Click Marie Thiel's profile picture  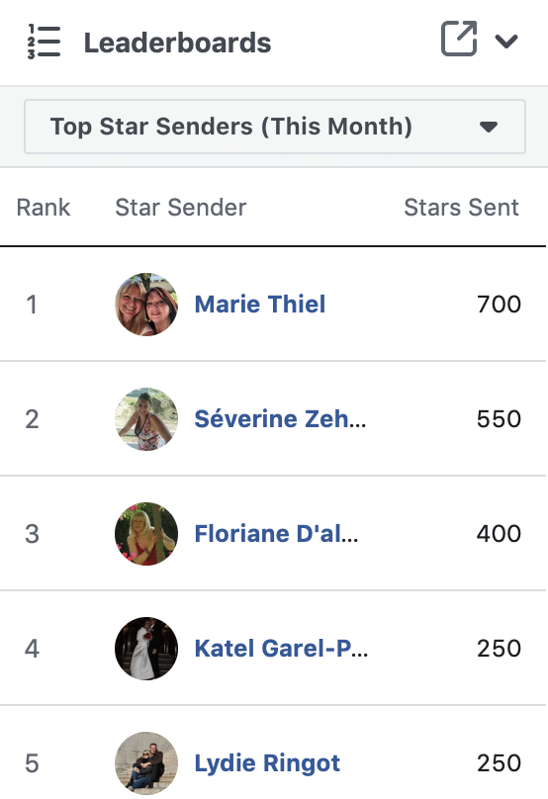point(146,305)
